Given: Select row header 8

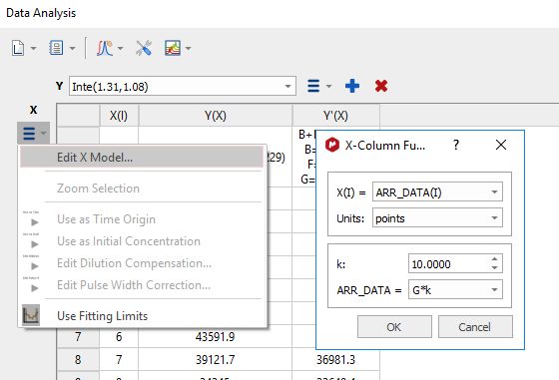Looking at the screenshot, I should click(78, 359).
